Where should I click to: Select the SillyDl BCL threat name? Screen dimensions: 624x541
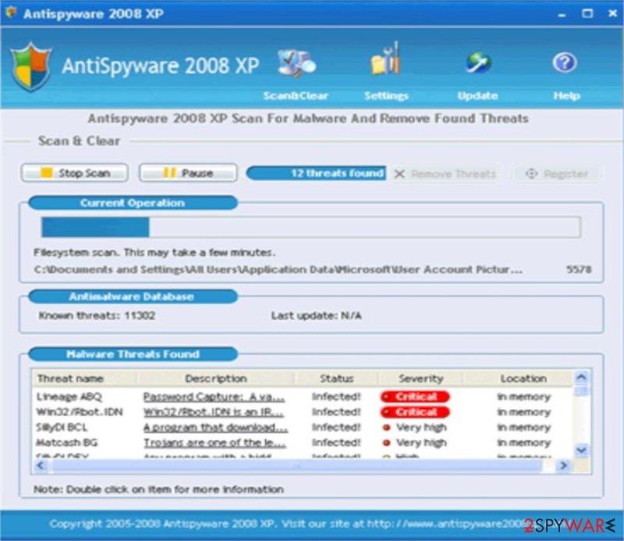(62, 427)
